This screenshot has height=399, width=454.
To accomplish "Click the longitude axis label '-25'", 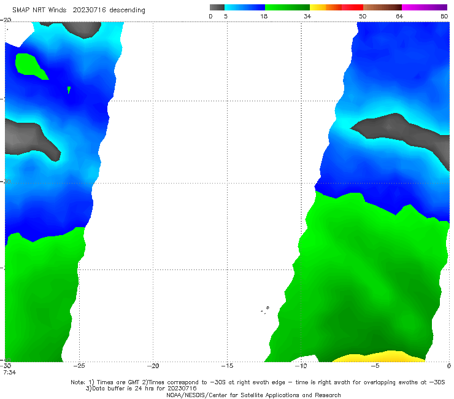I will 79,366.
